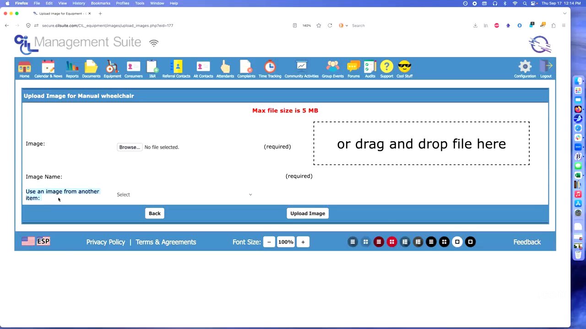Select gray sidebar layout theme
The width and height of the screenshot is (586, 329).
click(418, 242)
